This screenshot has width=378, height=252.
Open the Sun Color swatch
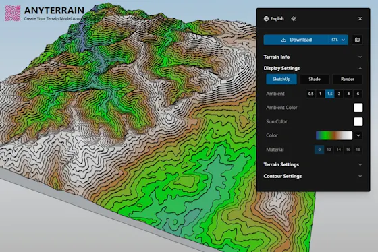358,121
